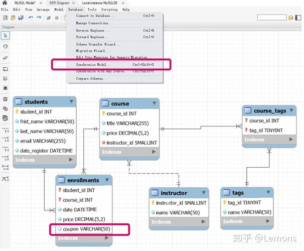Viewport: 304px width, 251px height.
Task: Select the hand pan tool
Action: tap(6, 46)
